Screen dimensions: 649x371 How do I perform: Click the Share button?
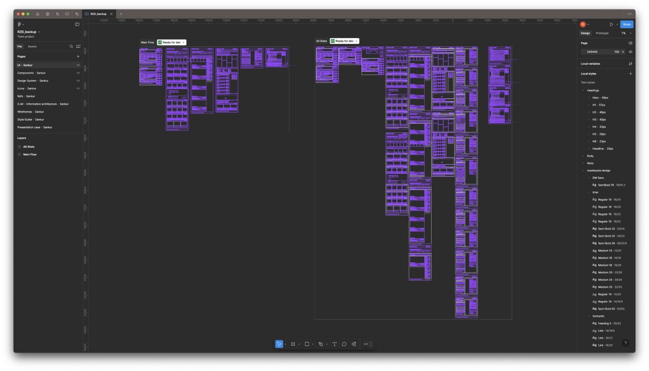click(x=626, y=24)
